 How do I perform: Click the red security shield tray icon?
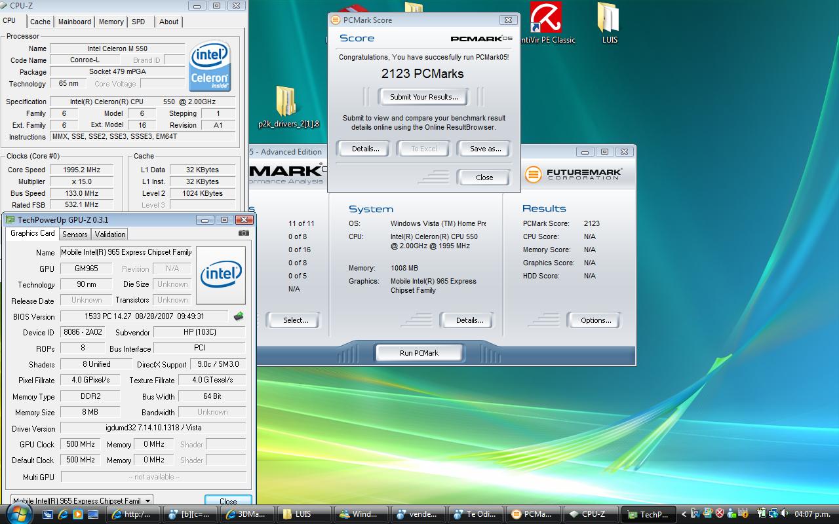[719, 514]
